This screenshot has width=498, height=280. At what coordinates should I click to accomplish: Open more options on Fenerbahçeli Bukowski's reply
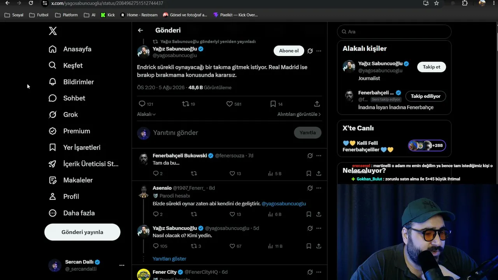click(319, 156)
